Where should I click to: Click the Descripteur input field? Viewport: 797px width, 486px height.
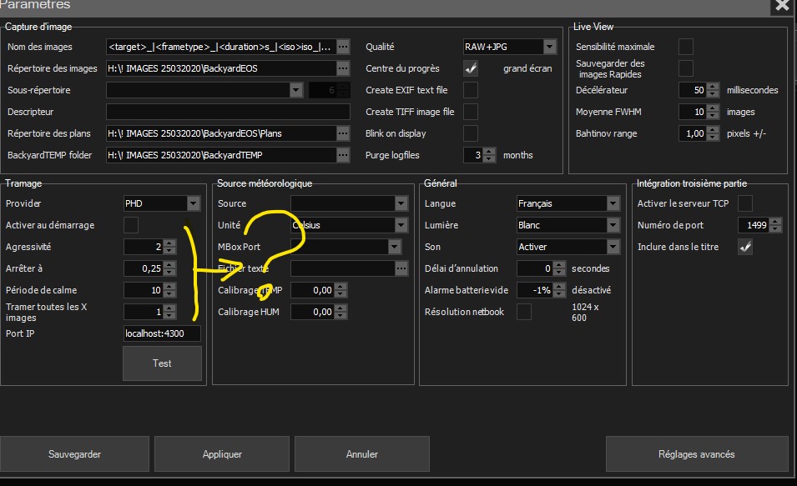pyautogui.click(x=228, y=112)
